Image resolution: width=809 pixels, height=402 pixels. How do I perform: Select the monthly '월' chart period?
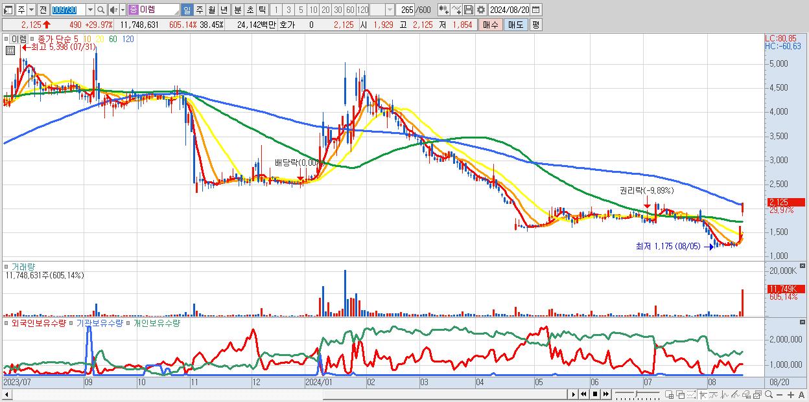212,10
